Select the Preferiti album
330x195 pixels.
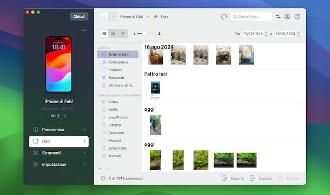pos(117,70)
